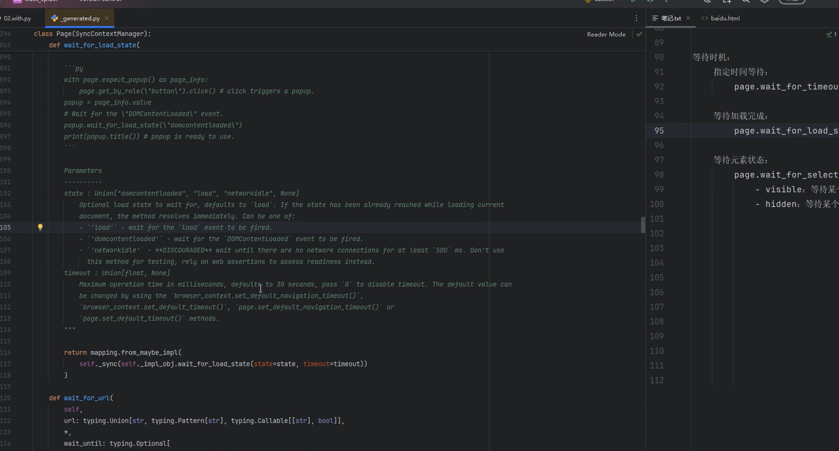The width and height of the screenshot is (839, 451).
Task: Open the baidu.html tab
Action: pos(720,18)
